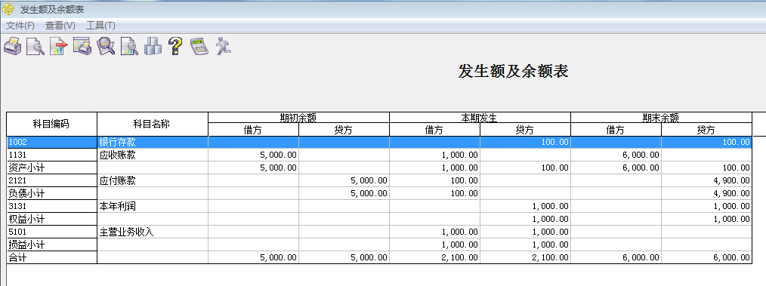Select account code 1002 row
Viewport: 766px width, 286px height.
click(379, 143)
